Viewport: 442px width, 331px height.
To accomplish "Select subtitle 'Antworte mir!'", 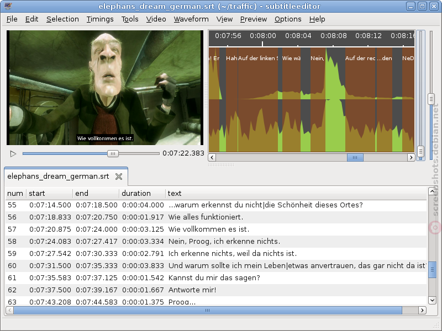I will [216, 290].
